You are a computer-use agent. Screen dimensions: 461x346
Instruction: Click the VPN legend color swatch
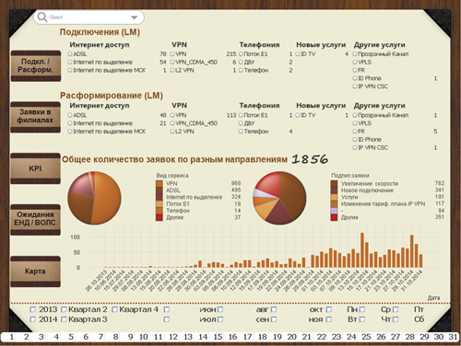click(x=160, y=183)
